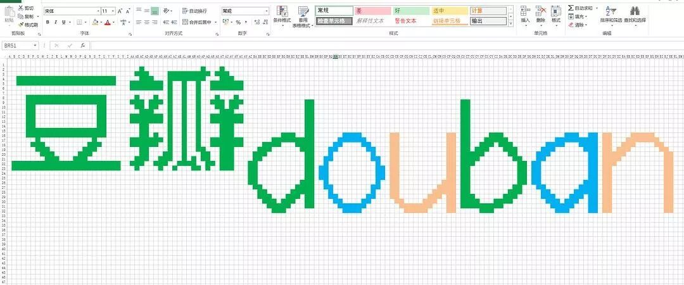Increase the indent

tap(174, 22)
